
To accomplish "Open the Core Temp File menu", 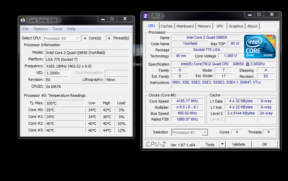I will [x=26, y=29].
